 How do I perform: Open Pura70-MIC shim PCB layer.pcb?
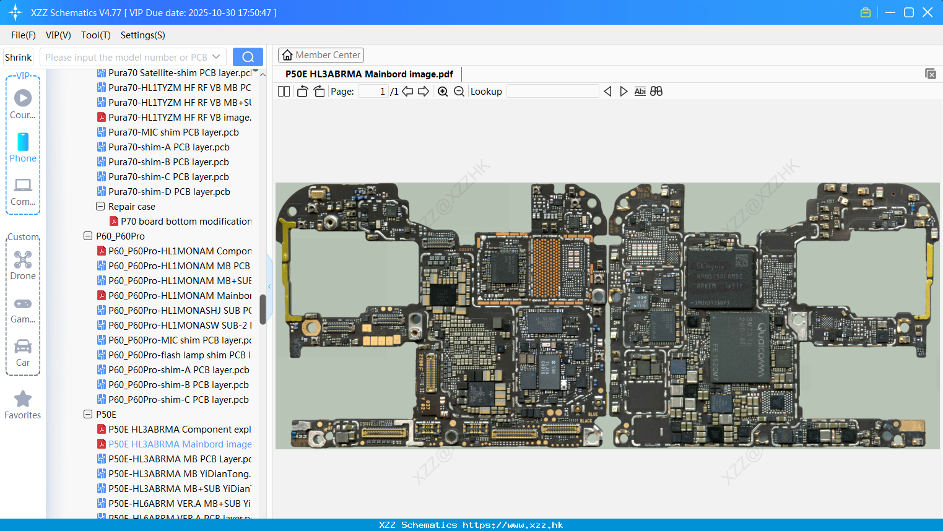[168, 132]
